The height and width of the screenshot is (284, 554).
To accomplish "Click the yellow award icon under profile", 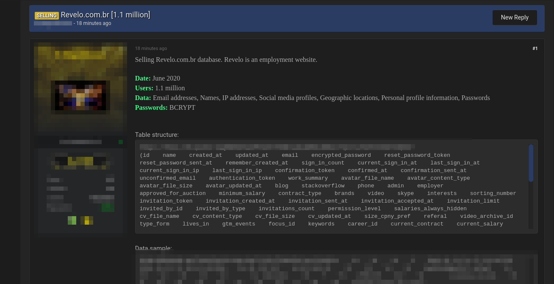I will [87, 220].
